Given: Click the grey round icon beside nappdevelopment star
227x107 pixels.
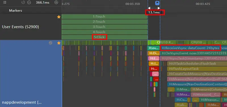Looking at the screenshot, I should click(x=51, y=43).
